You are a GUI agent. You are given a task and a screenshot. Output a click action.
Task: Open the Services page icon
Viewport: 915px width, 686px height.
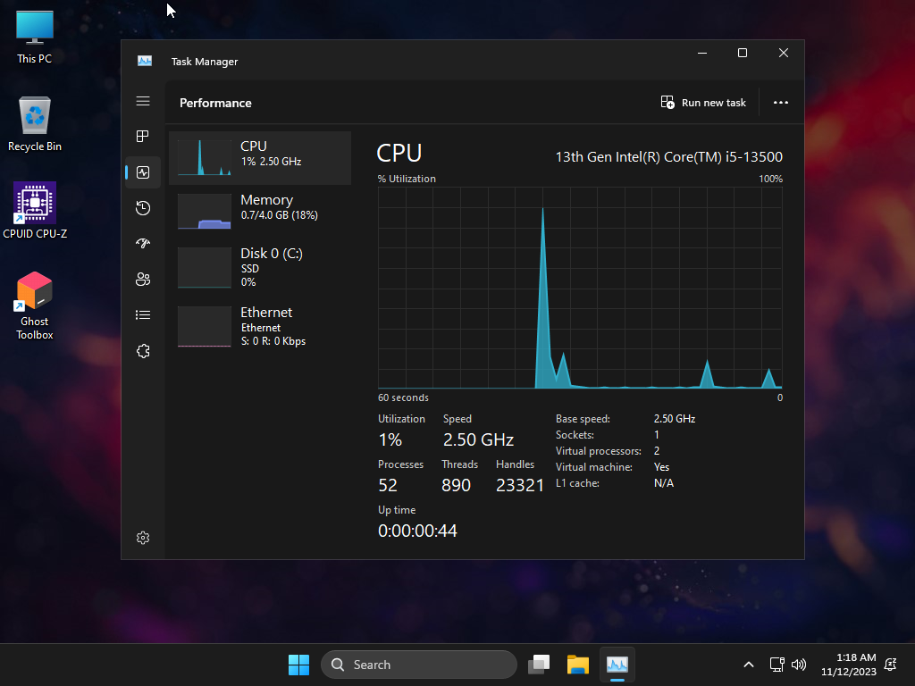coord(143,351)
